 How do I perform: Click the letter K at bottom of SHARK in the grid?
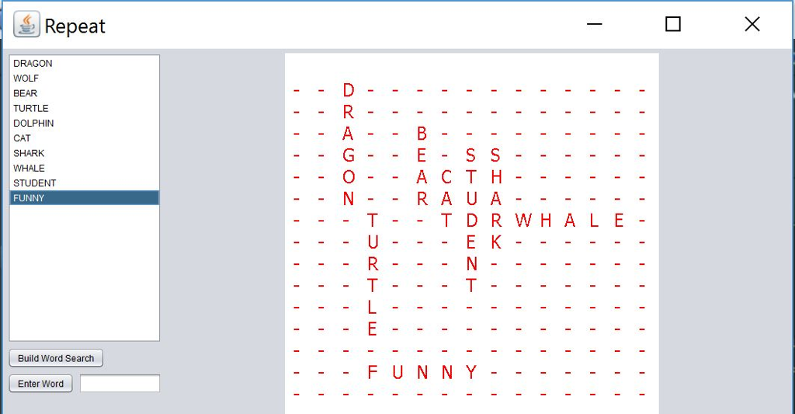point(496,242)
